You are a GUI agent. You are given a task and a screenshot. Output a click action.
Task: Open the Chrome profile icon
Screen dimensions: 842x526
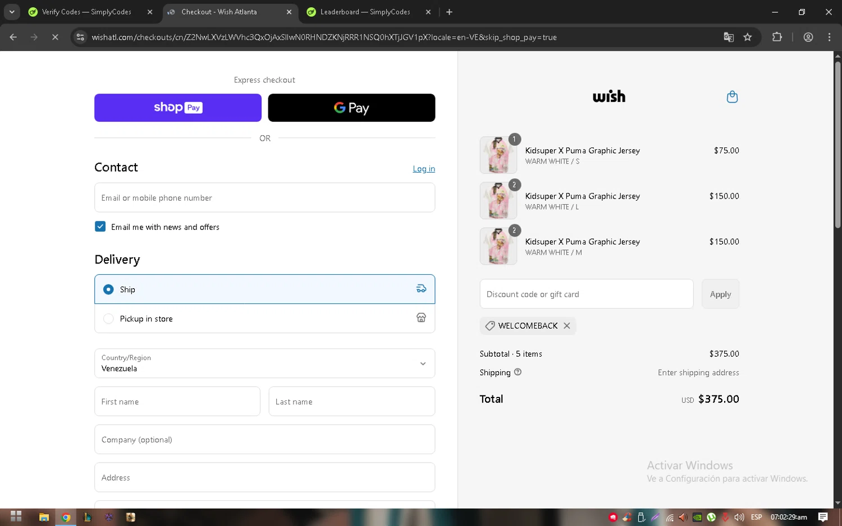(x=808, y=37)
